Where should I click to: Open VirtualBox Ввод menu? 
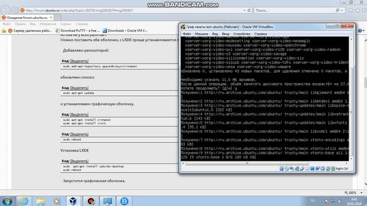[x=225, y=34]
